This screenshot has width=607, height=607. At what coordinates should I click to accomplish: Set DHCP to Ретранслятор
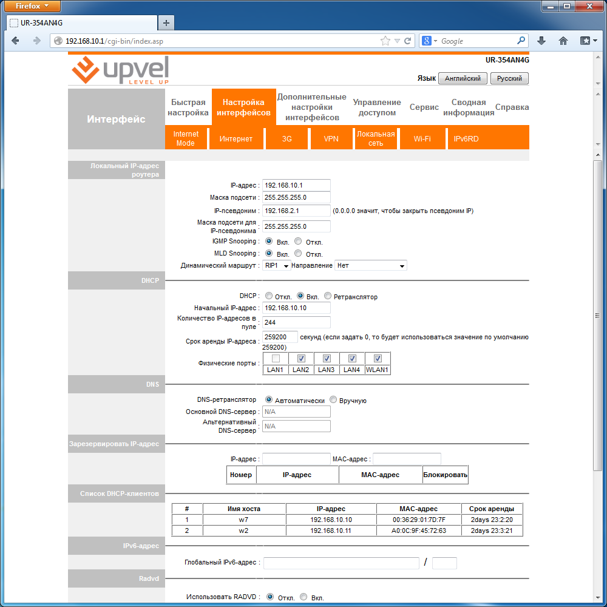tap(328, 296)
